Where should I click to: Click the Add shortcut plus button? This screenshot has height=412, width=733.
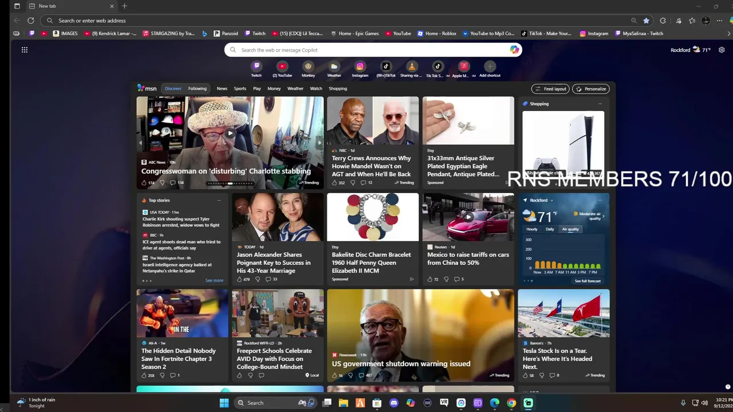tap(490, 66)
